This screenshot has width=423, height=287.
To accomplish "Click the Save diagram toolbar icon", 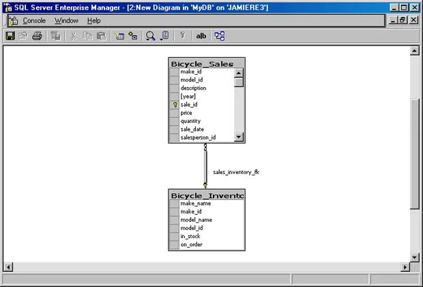I will 10,36.
